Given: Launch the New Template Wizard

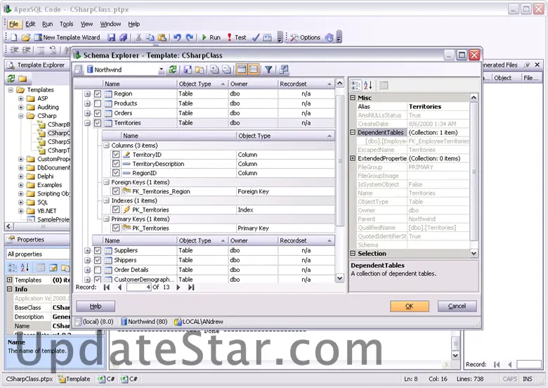Looking at the screenshot, I should tap(67, 37).
